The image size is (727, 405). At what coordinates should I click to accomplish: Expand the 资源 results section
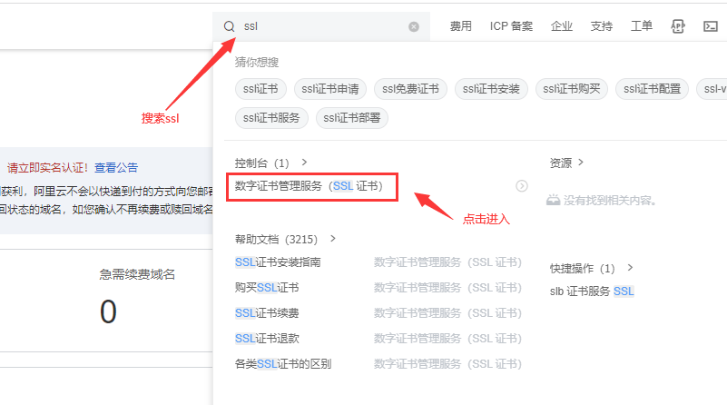coord(580,163)
